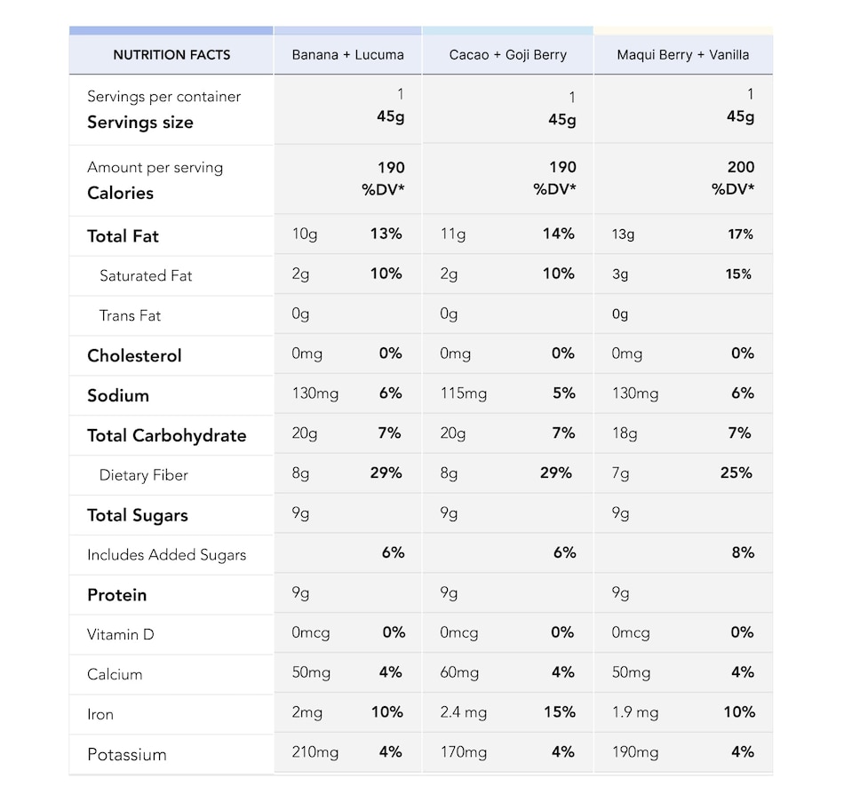
Task: Click the Dietary Fiber row label
Action: (143, 476)
